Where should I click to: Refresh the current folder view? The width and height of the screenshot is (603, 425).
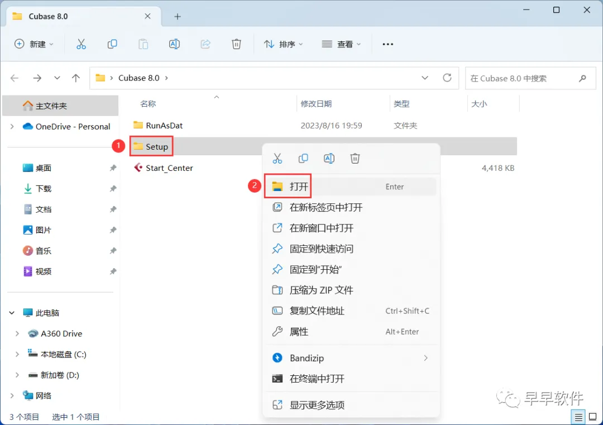[447, 78]
